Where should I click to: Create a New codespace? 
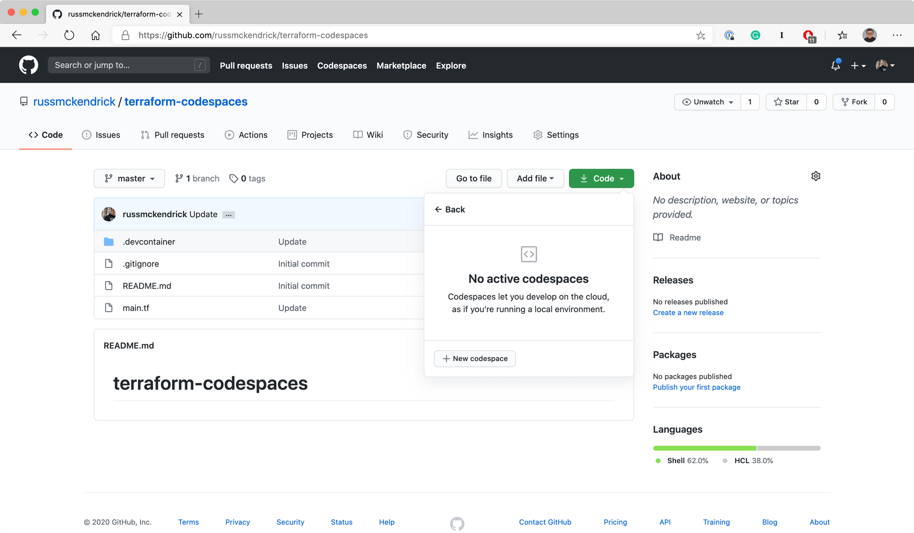[x=475, y=359]
